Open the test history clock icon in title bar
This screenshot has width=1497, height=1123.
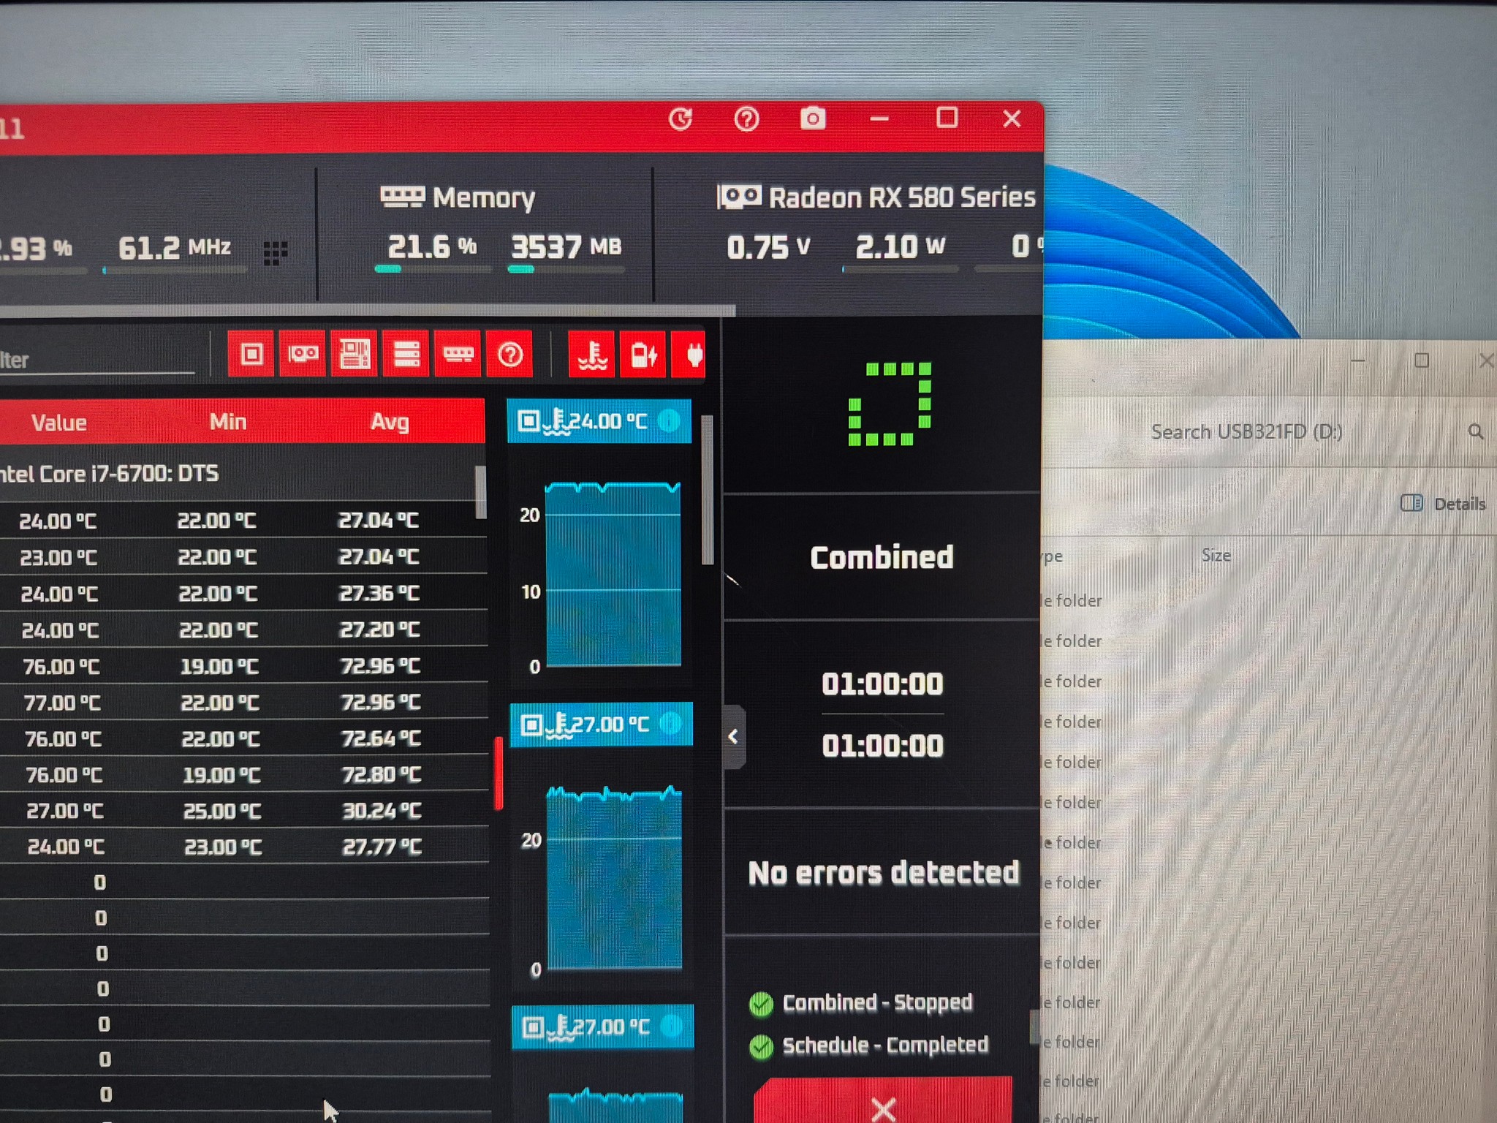(x=681, y=119)
